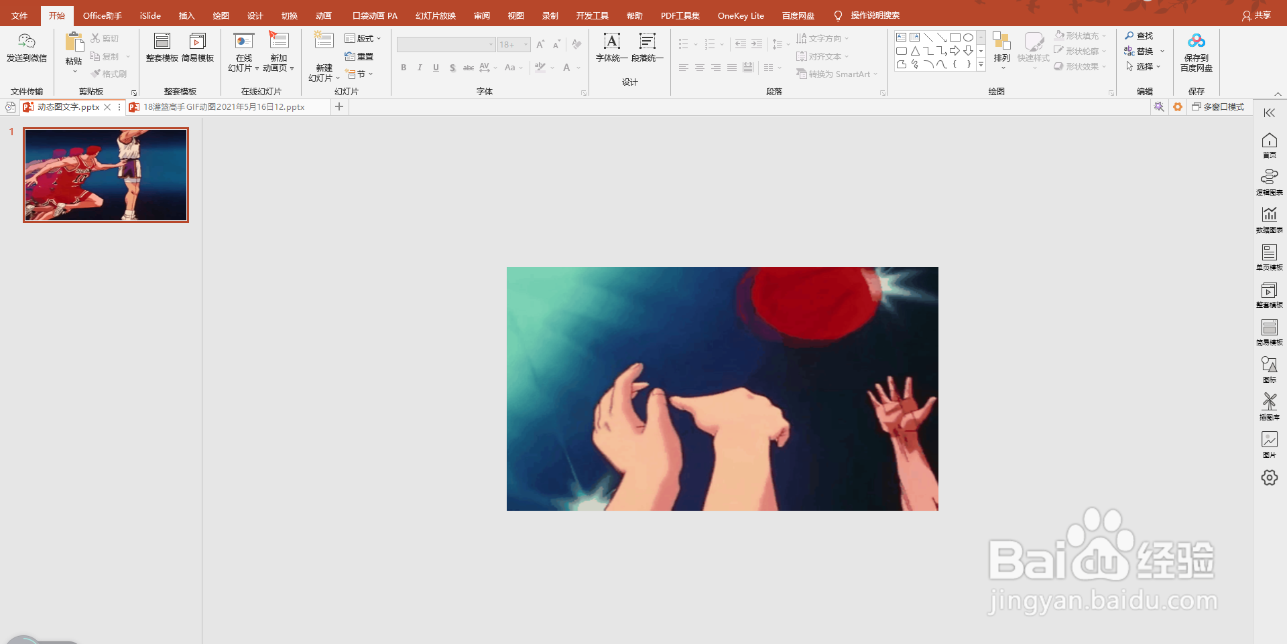Click the Share (共享) button
Viewport: 1287px width, 644px height.
1256,15
